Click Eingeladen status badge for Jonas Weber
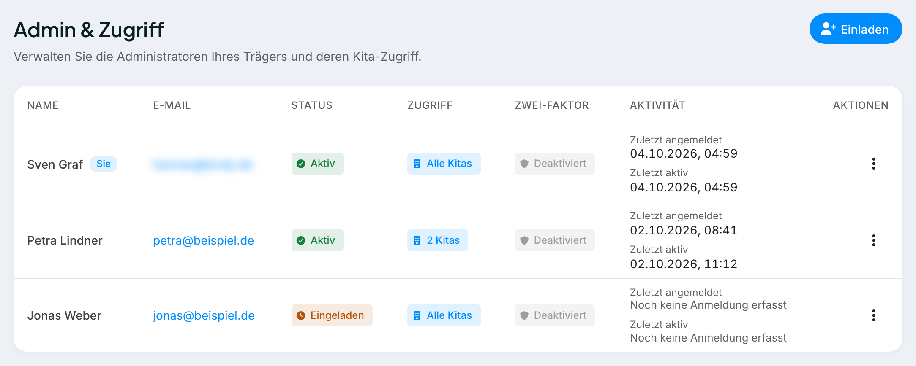The image size is (916, 366). [332, 315]
